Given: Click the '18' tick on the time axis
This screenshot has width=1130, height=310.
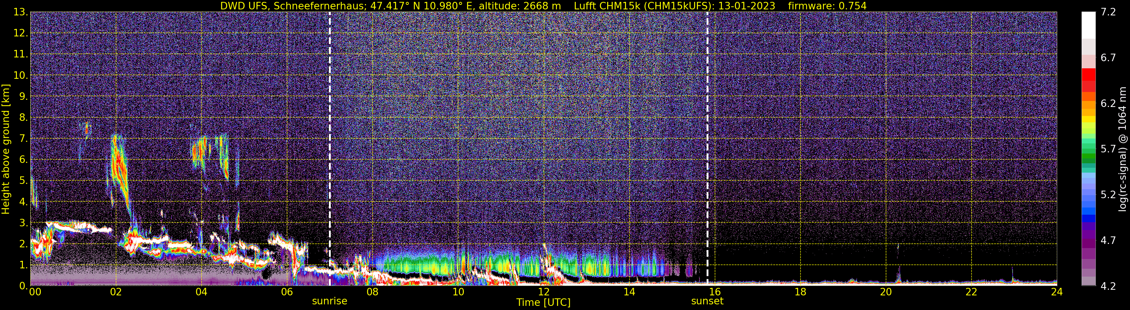Looking at the screenshot, I should click(x=800, y=292).
